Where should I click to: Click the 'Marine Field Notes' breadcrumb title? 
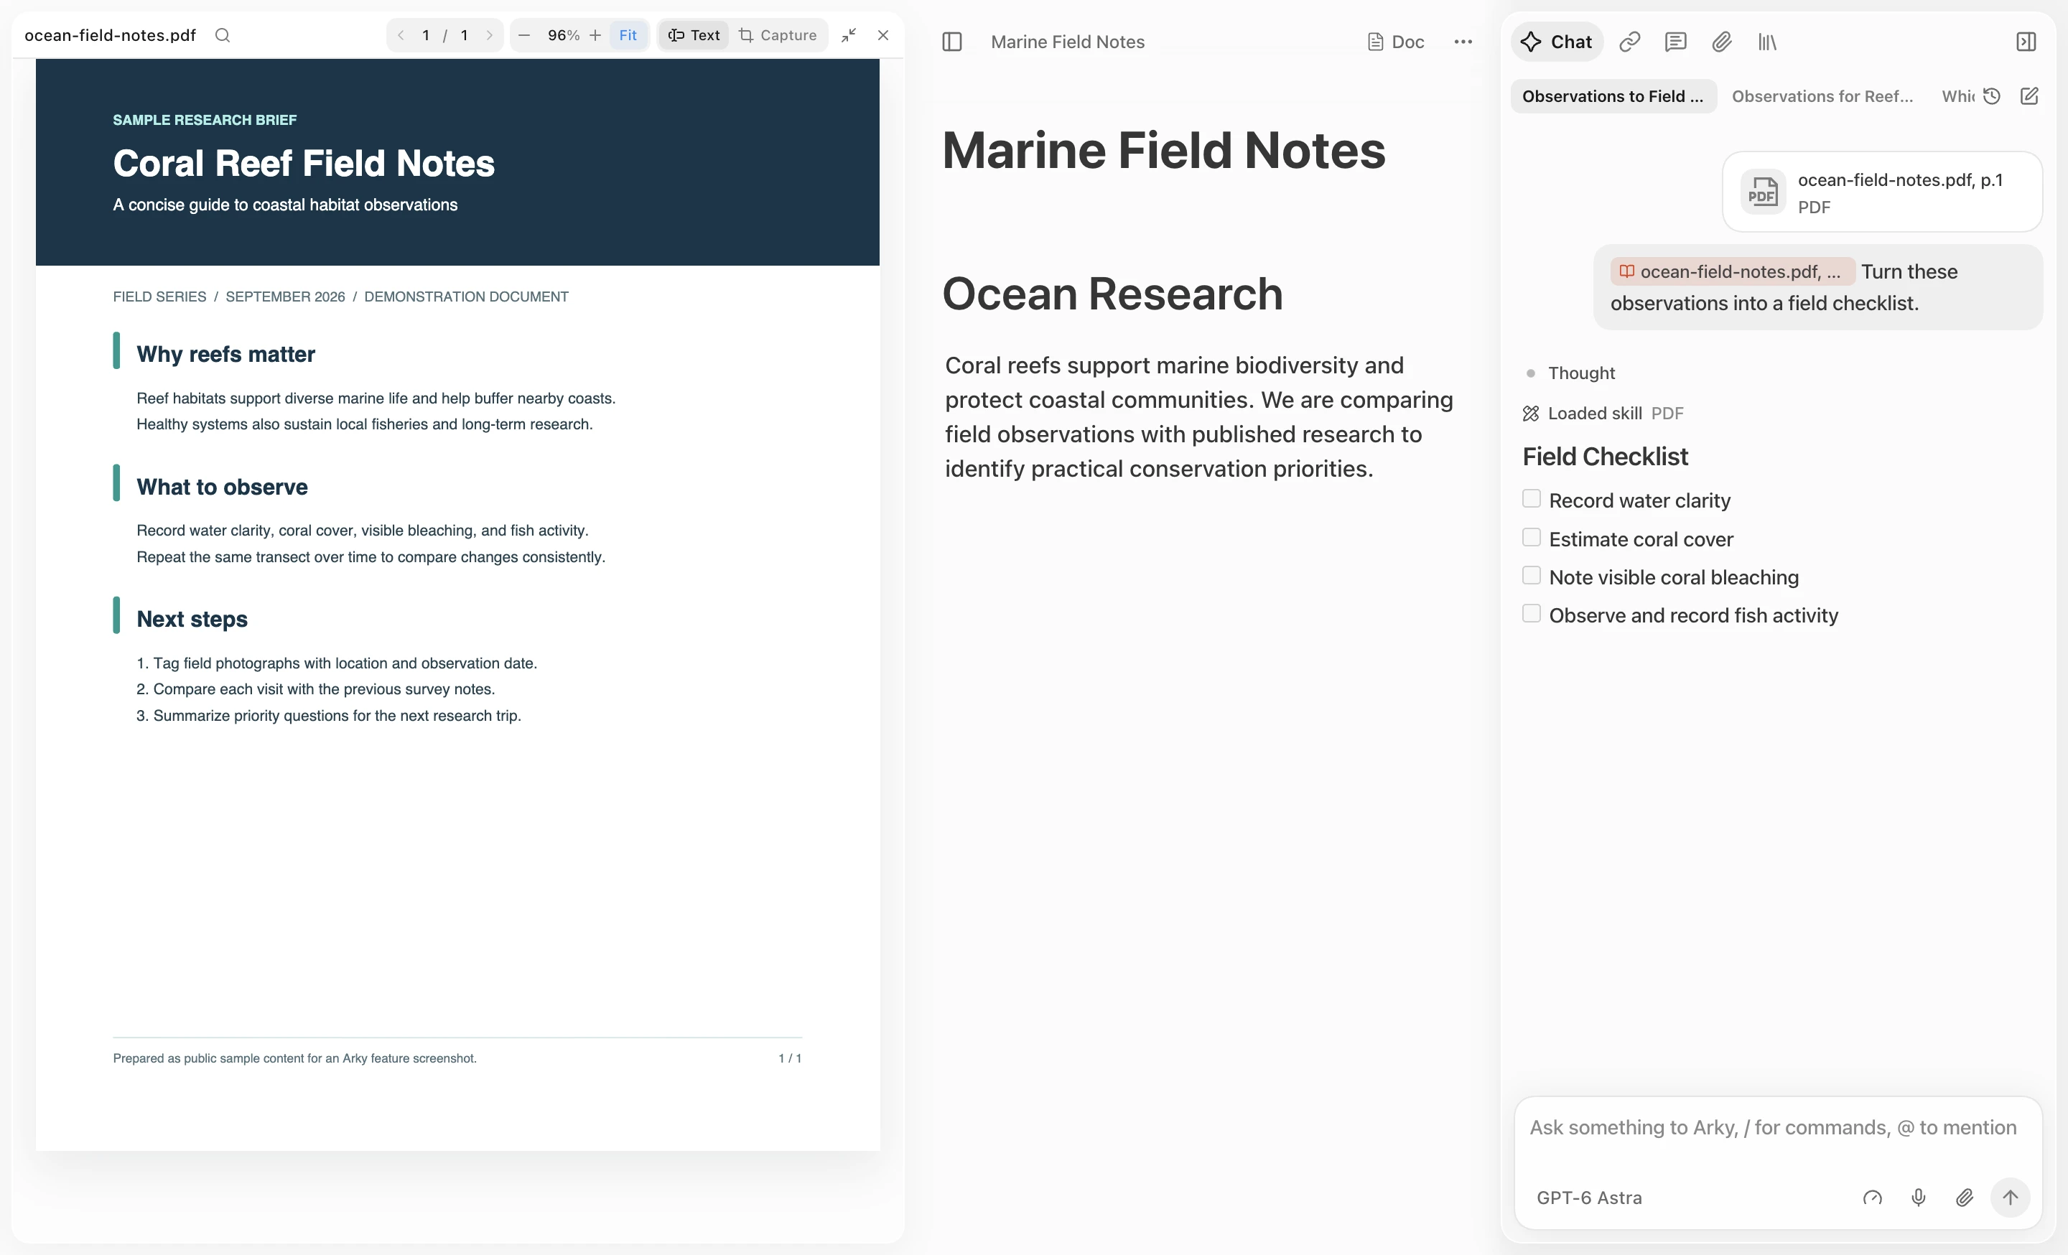point(1068,42)
